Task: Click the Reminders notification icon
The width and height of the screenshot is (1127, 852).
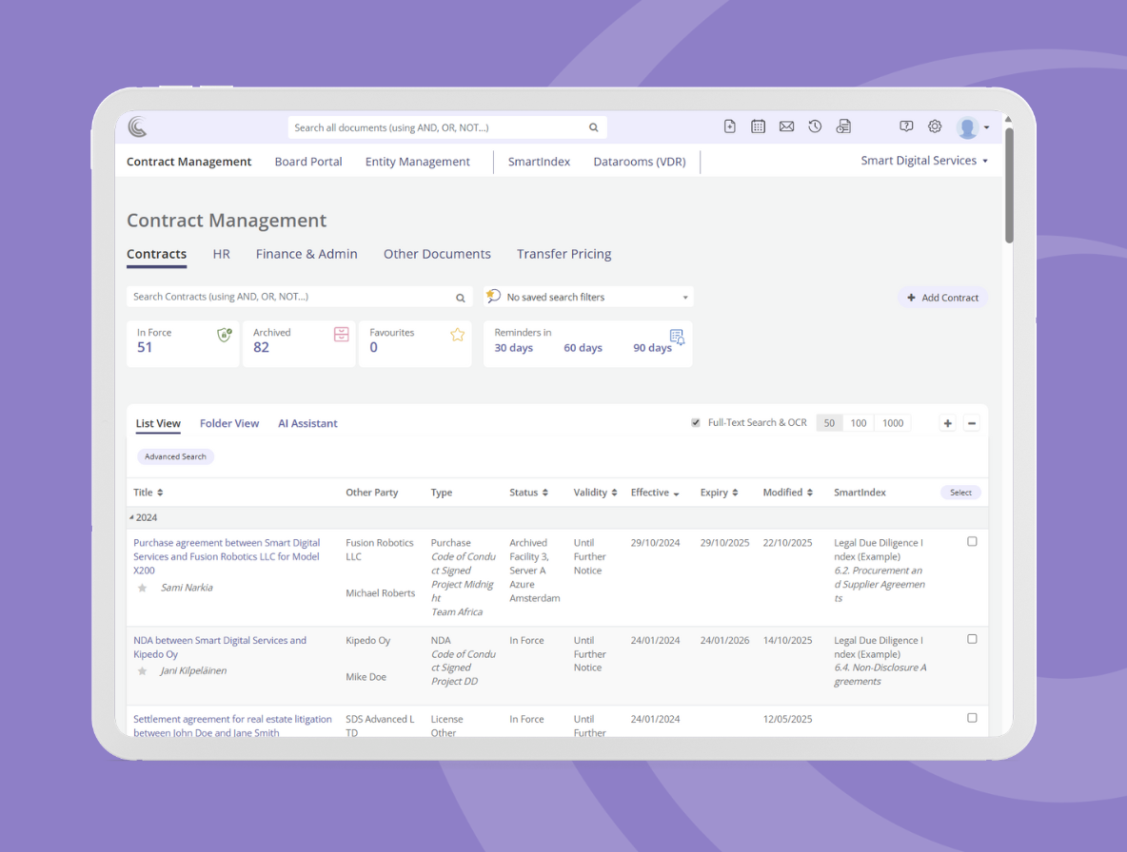Action: [678, 337]
